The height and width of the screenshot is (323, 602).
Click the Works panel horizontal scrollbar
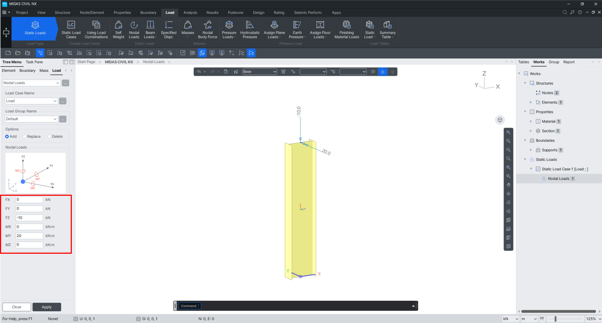559,311
